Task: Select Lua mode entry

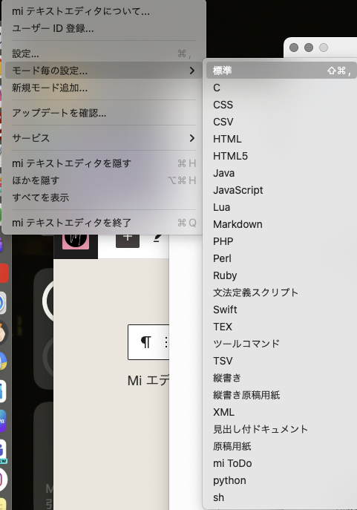Action: click(281, 207)
